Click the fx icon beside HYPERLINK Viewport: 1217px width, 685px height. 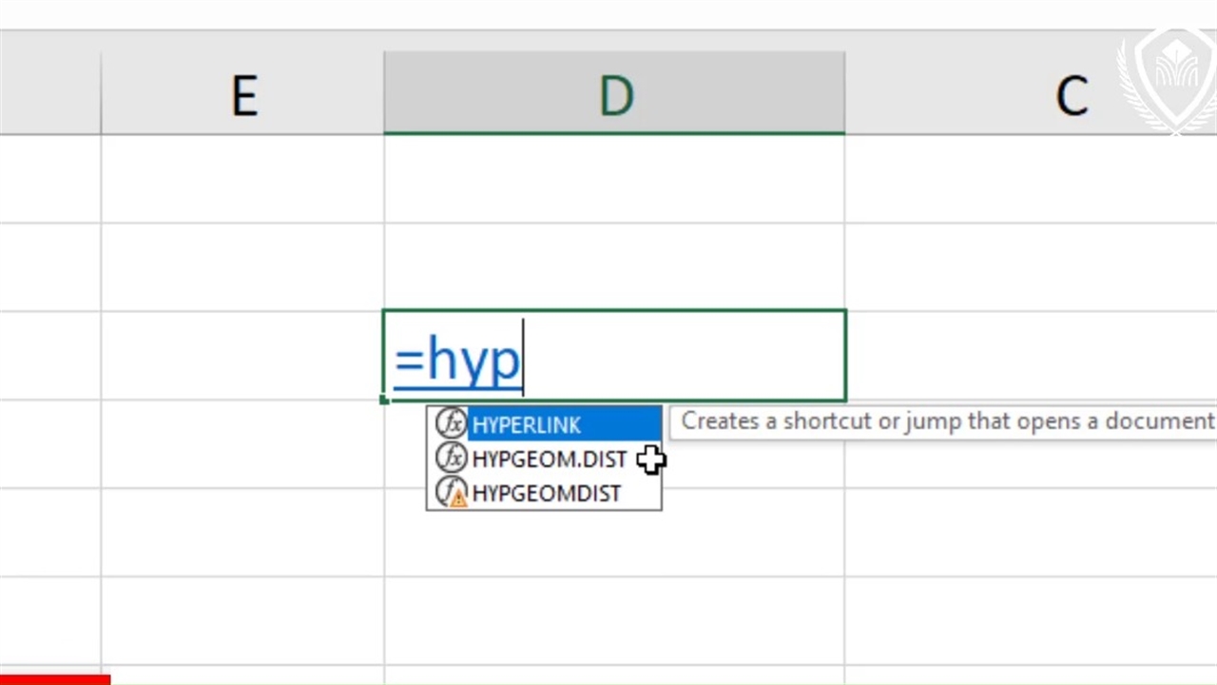tap(451, 423)
